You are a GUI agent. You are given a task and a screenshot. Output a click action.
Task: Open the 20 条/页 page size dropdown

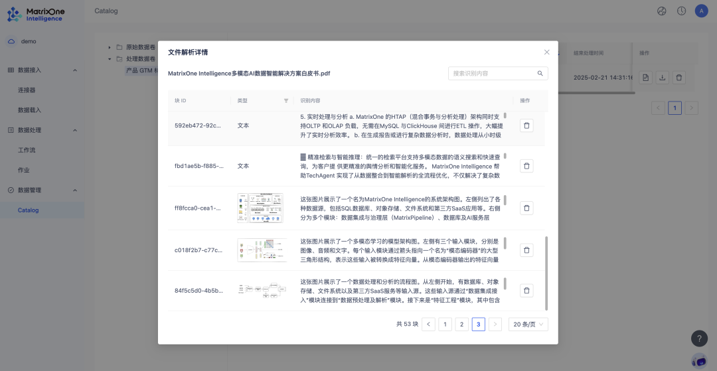click(x=528, y=325)
